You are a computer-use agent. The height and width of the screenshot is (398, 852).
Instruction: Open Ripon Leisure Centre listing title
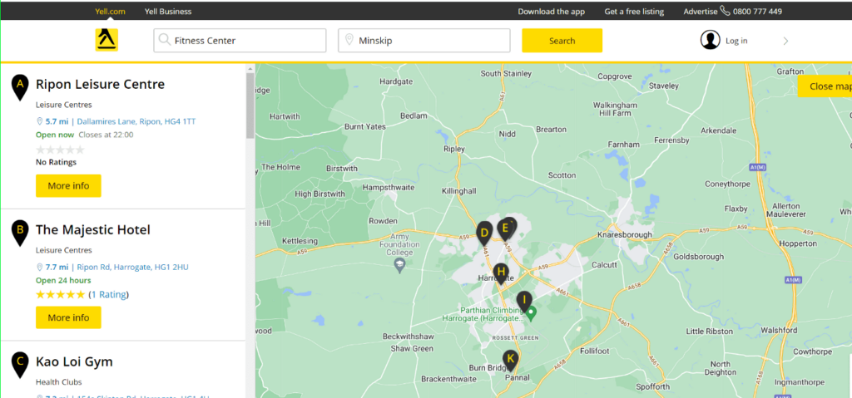pos(100,84)
